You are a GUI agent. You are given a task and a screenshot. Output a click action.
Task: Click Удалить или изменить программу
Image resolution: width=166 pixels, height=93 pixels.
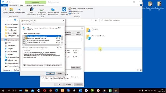pyautogui.click(x=81, y=9)
